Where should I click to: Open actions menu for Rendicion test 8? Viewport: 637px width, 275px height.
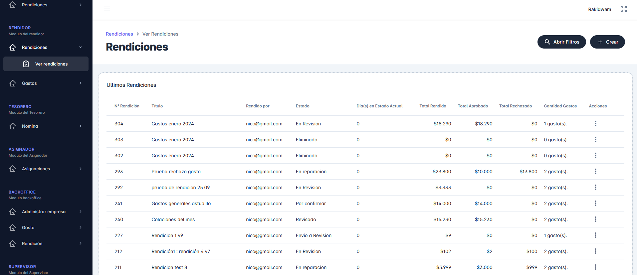(x=595, y=267)
